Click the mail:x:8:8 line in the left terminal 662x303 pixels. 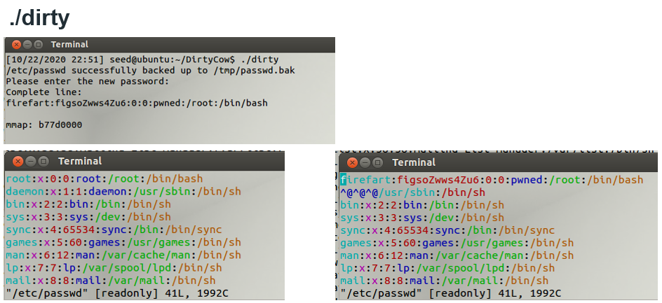pos(111,280)
